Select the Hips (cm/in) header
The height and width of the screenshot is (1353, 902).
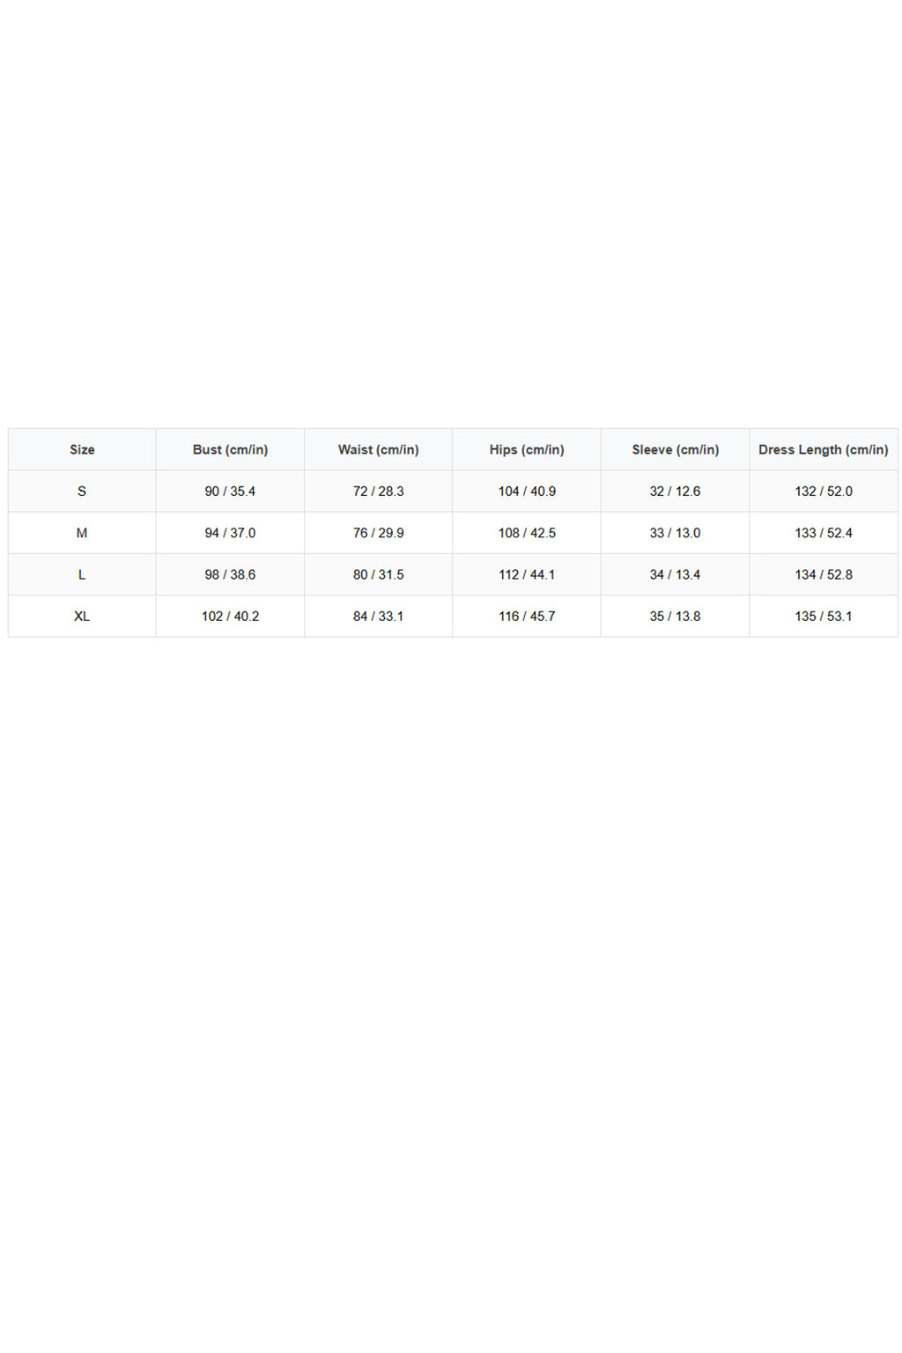(527, 449)
